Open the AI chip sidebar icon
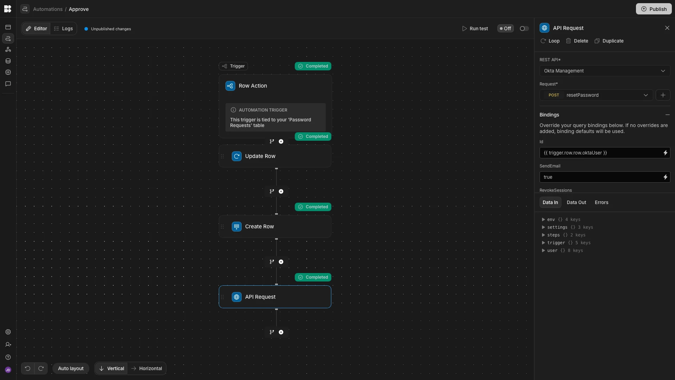This screenshot has width=675, height=380. pos(8,72)
